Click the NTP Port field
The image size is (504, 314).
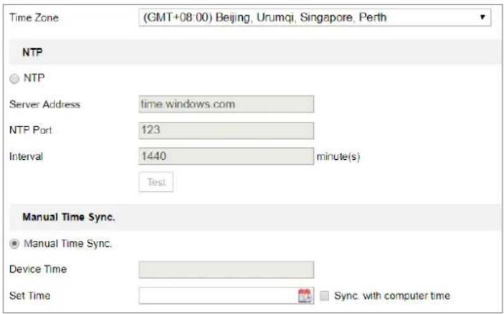click(x=226, y=130)
